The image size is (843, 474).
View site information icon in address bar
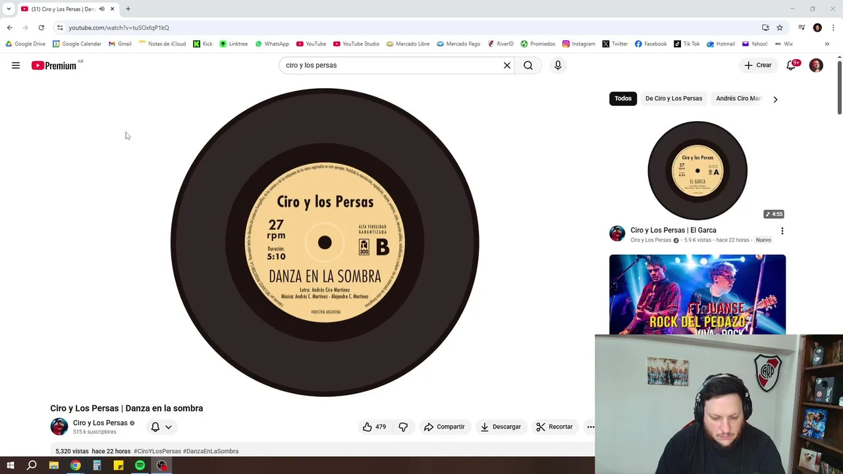tap(60, 28)
